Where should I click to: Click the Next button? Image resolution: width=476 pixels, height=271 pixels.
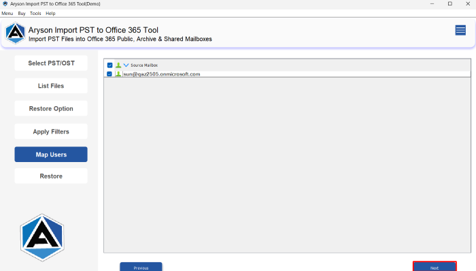[x=435, y=266]
